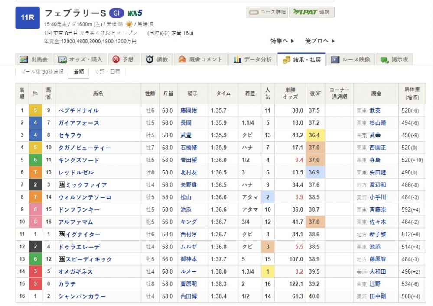The image size is (433, 306).
Task: Open the レース映像 tab
Action: 351,59
